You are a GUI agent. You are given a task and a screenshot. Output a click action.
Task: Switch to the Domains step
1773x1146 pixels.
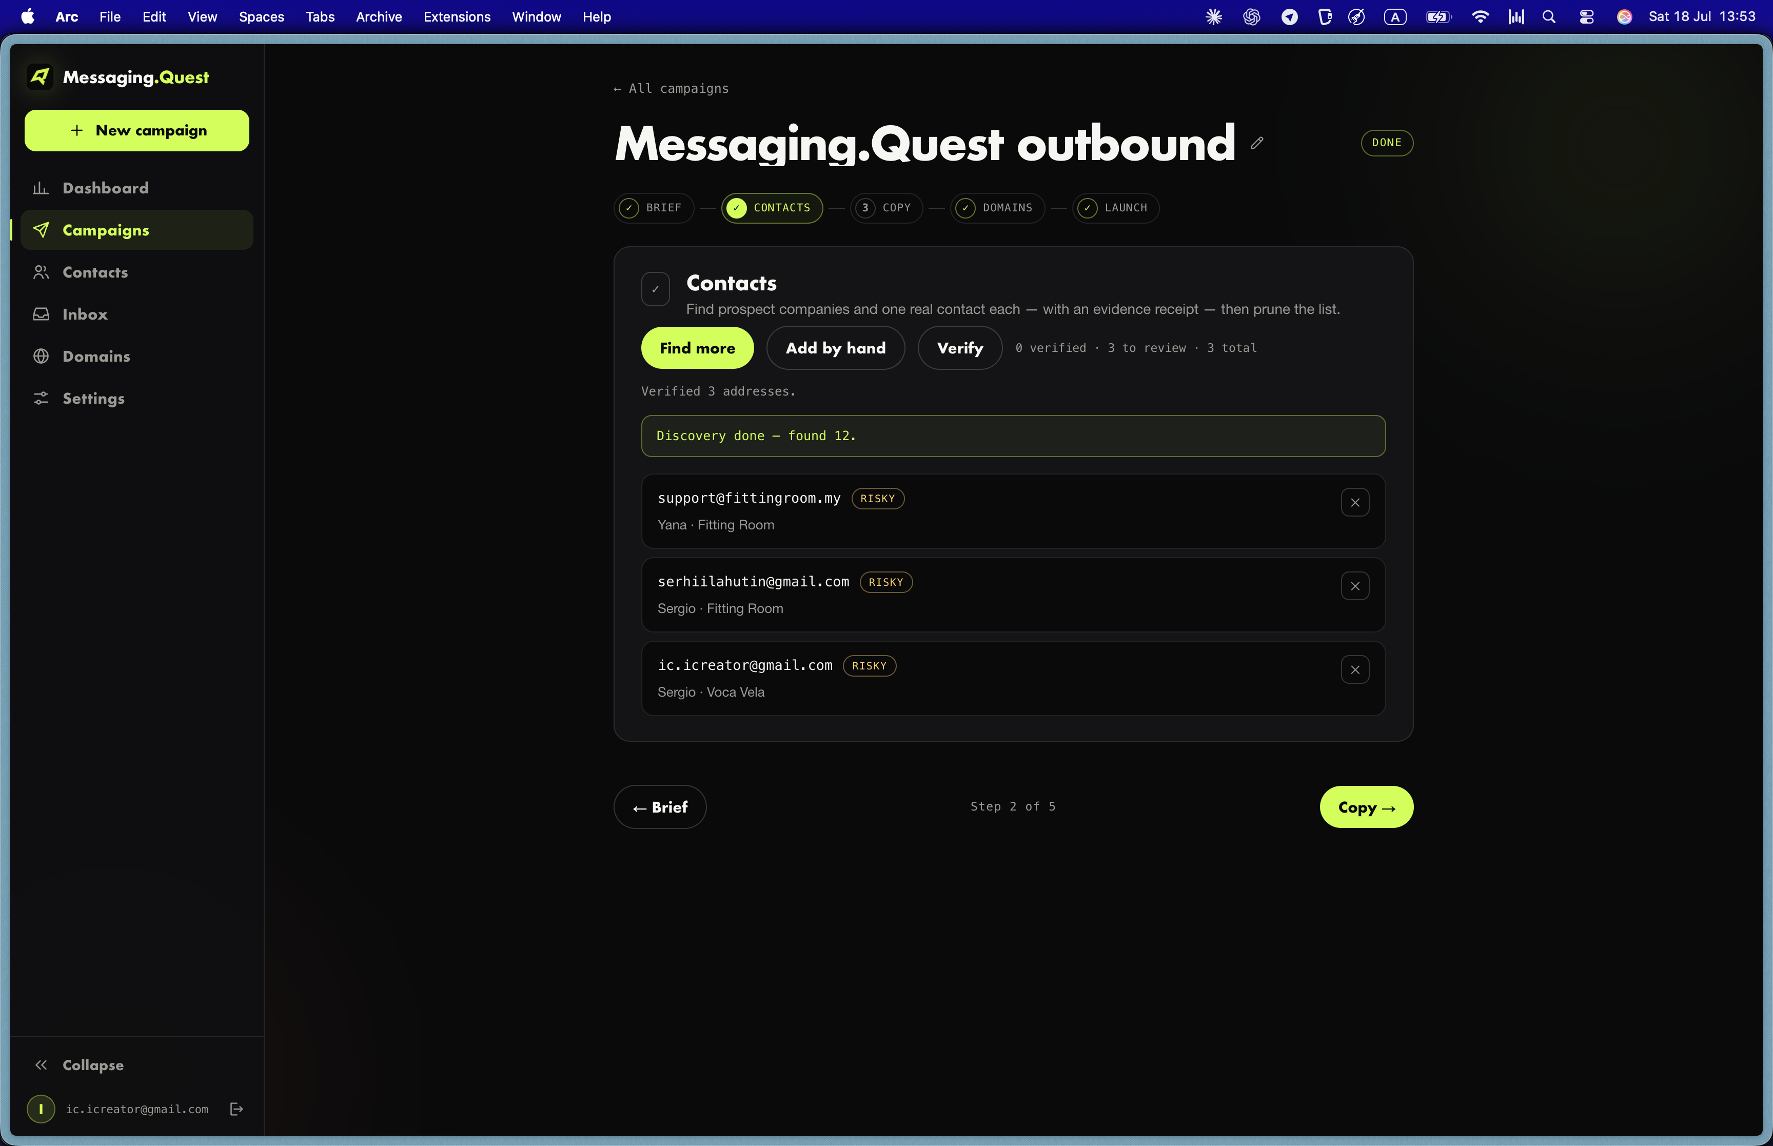(997, 208)
